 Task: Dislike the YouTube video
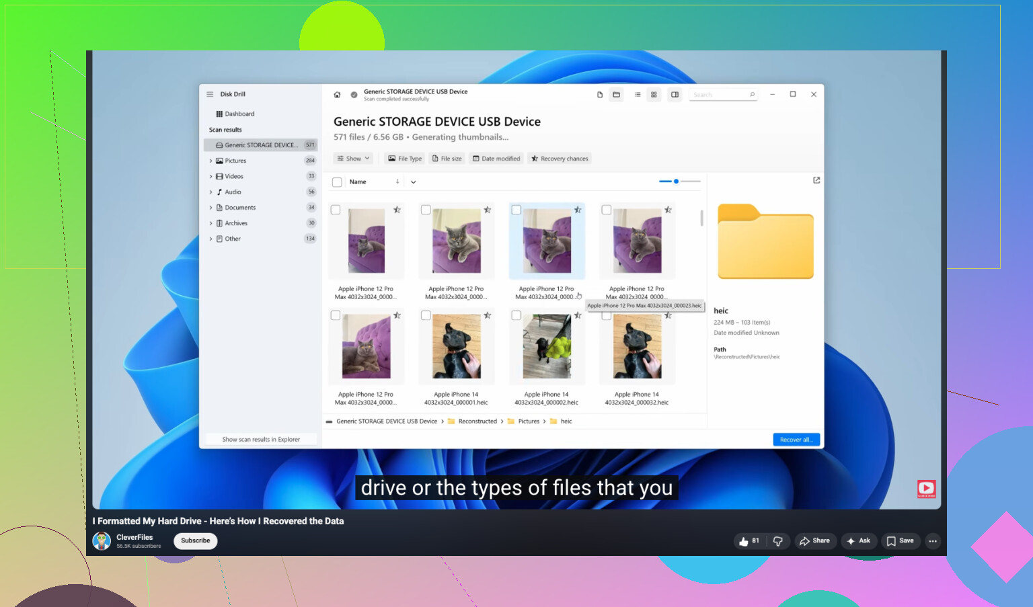point(778,541)
